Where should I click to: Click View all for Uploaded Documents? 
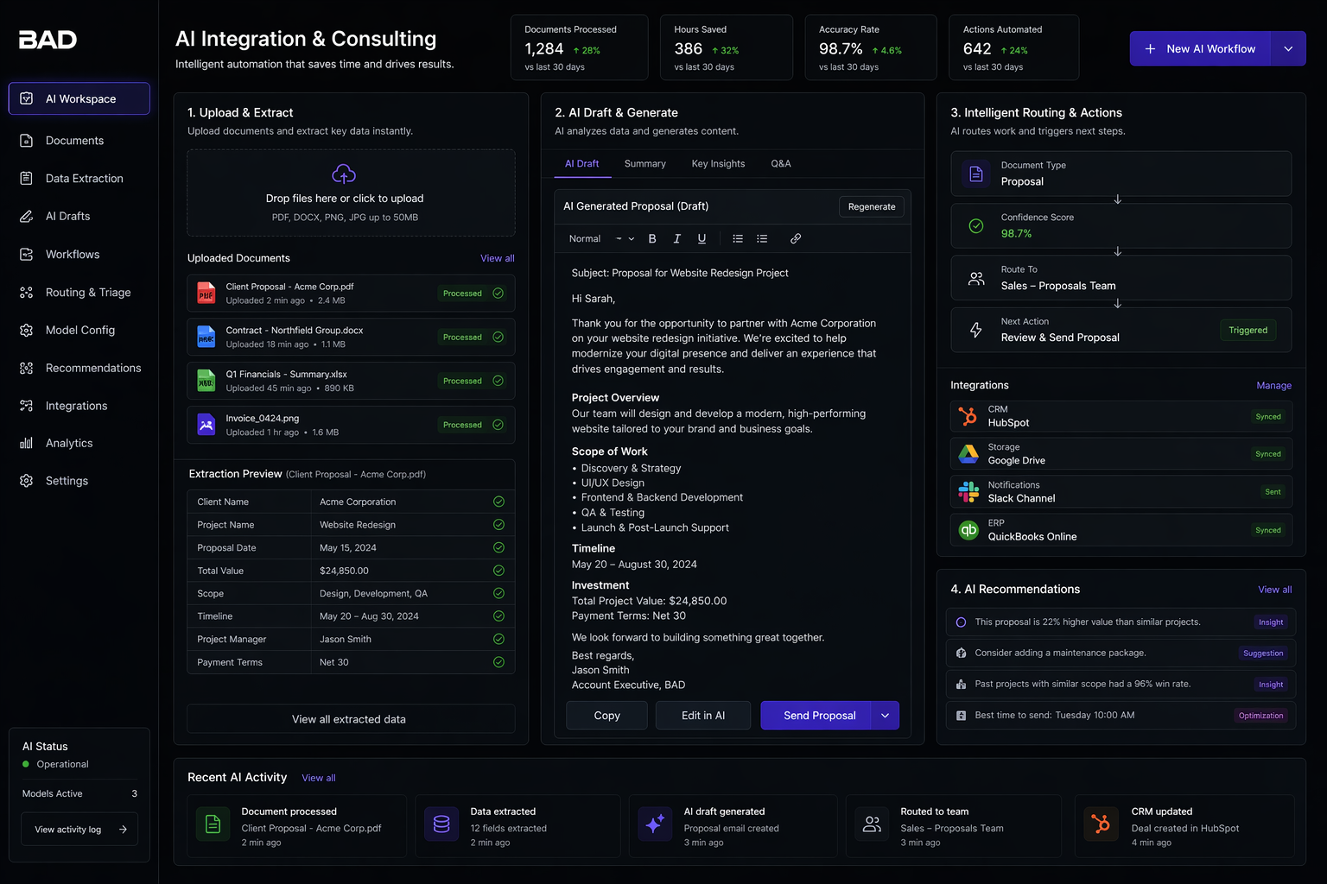coord(497,258)
